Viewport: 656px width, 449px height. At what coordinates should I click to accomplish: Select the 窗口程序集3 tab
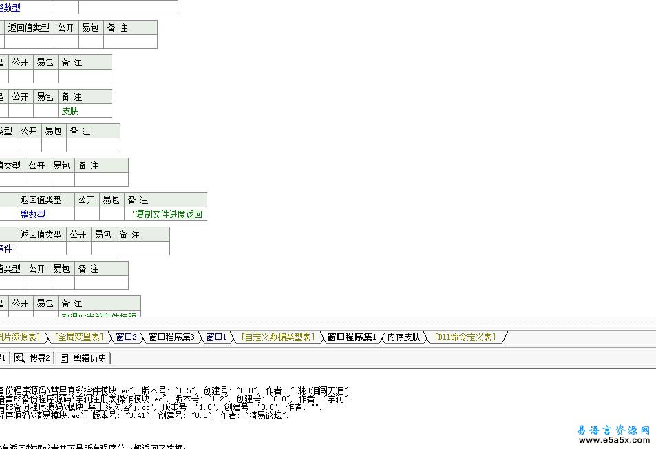[171, 337]
